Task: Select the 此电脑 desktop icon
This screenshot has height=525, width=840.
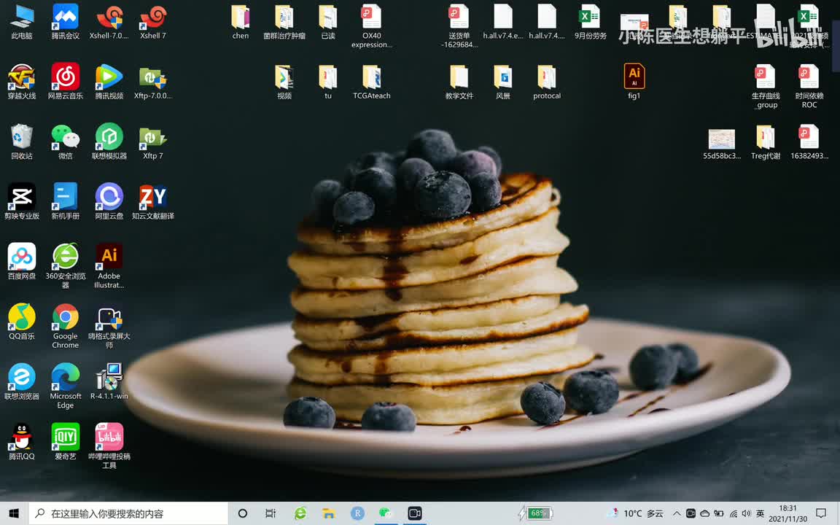Action: [22, 23]
